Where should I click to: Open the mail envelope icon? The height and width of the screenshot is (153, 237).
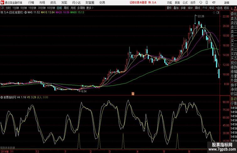[214, 3]
